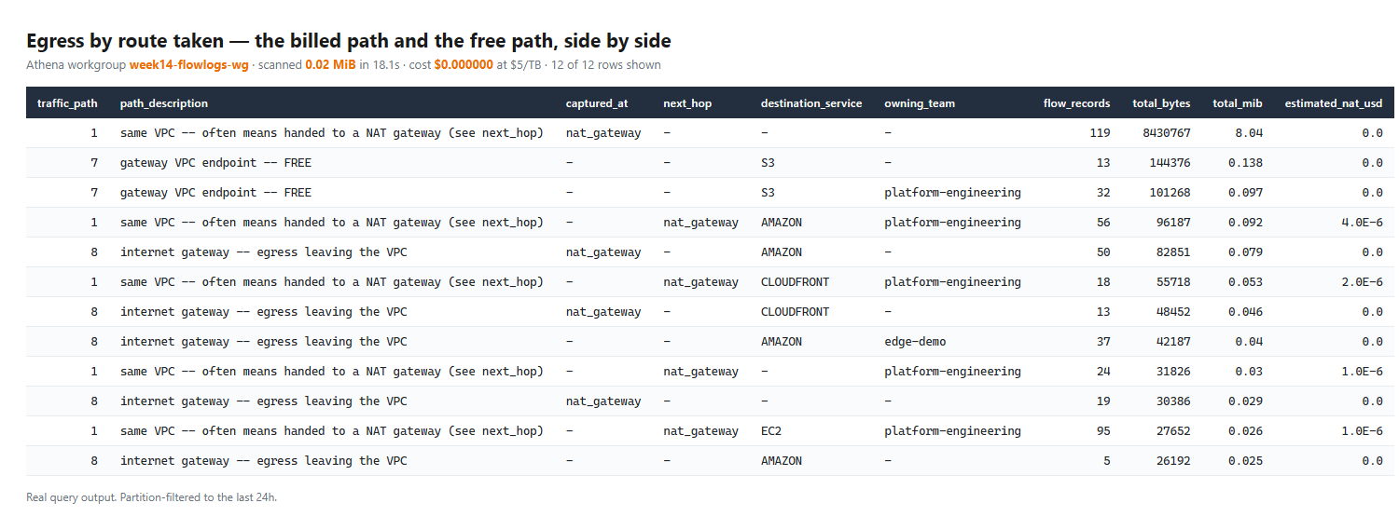Select the 144376 total_bytes cell
This screenshot has height=530, width=1399.
1170,163
